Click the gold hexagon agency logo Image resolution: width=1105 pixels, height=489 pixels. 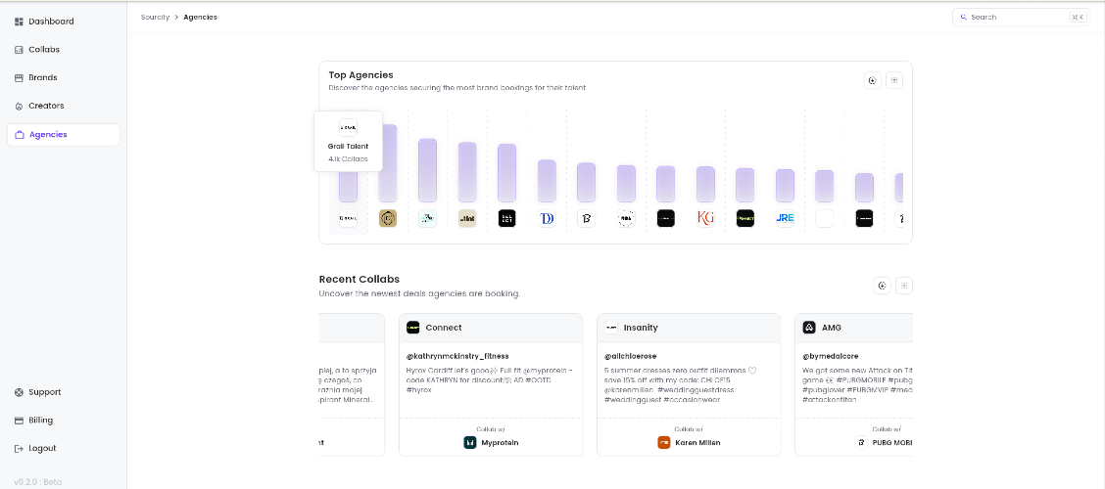(388, 218)
